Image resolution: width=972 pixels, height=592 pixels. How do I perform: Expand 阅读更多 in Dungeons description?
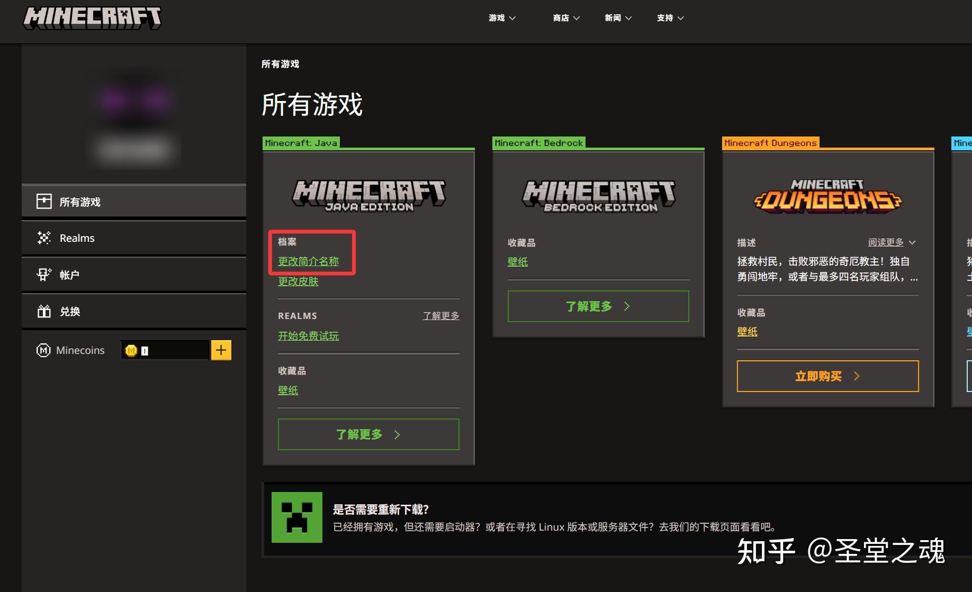click(x=892, y=242)
